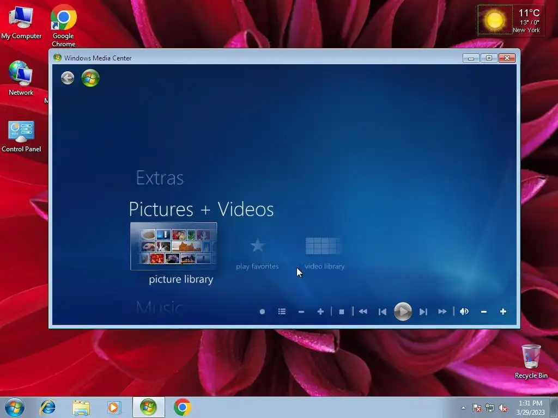Select the Extras menu category
558x418 pixels.
160,178
